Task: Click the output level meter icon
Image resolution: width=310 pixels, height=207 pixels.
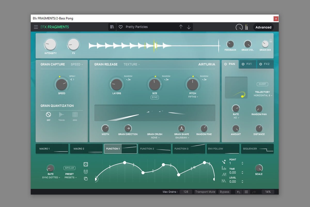Action: tap(246, 27)
